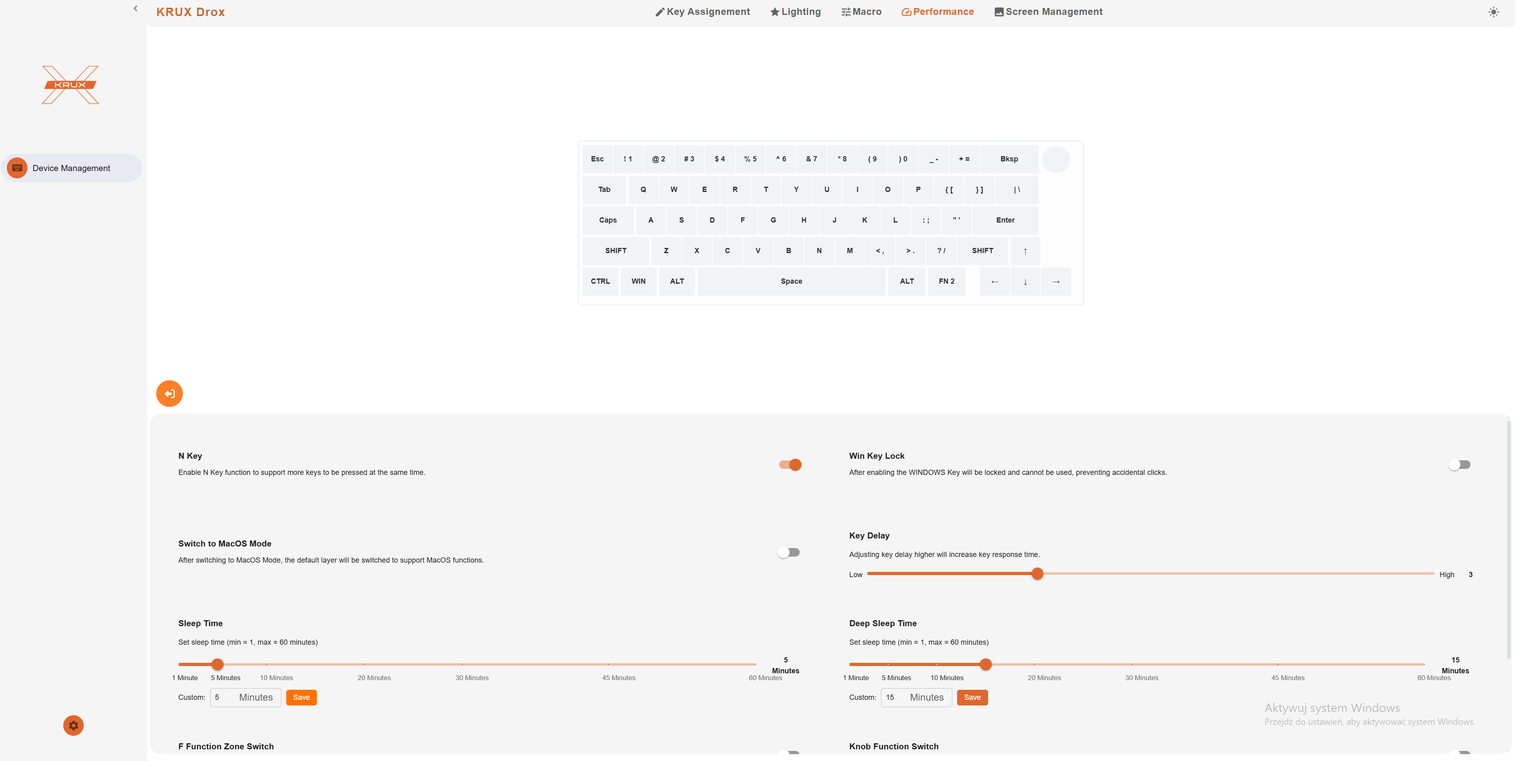Click the Space key on keyboard layout

coord(791,281)
